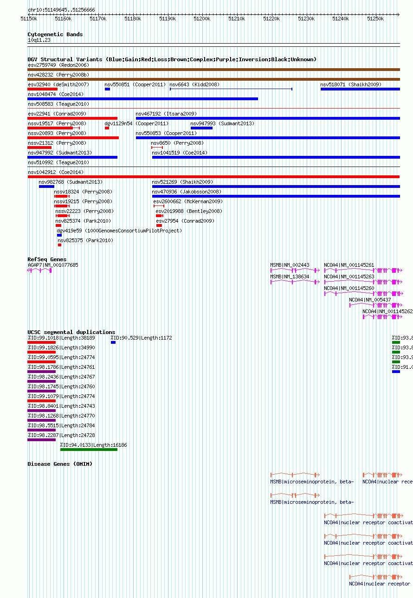The width and height of the screenshot is (413, 598).
Task: Select segmental duplication %ID:98.5515 Length:24784
Action: [x=42, y=430]
